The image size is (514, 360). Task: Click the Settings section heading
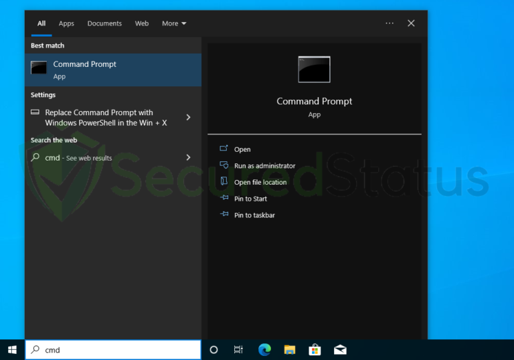(x=43, y=95)
